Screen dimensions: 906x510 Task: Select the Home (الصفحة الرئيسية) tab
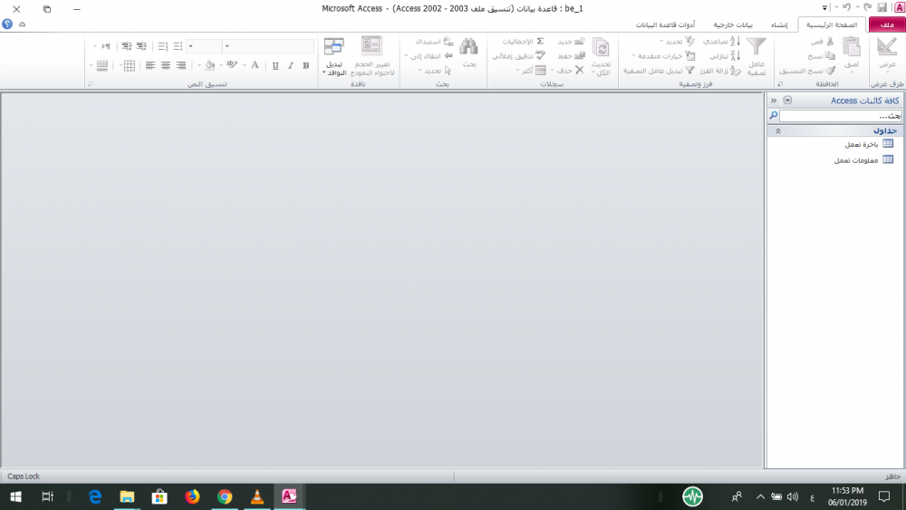tap(832, 24)
